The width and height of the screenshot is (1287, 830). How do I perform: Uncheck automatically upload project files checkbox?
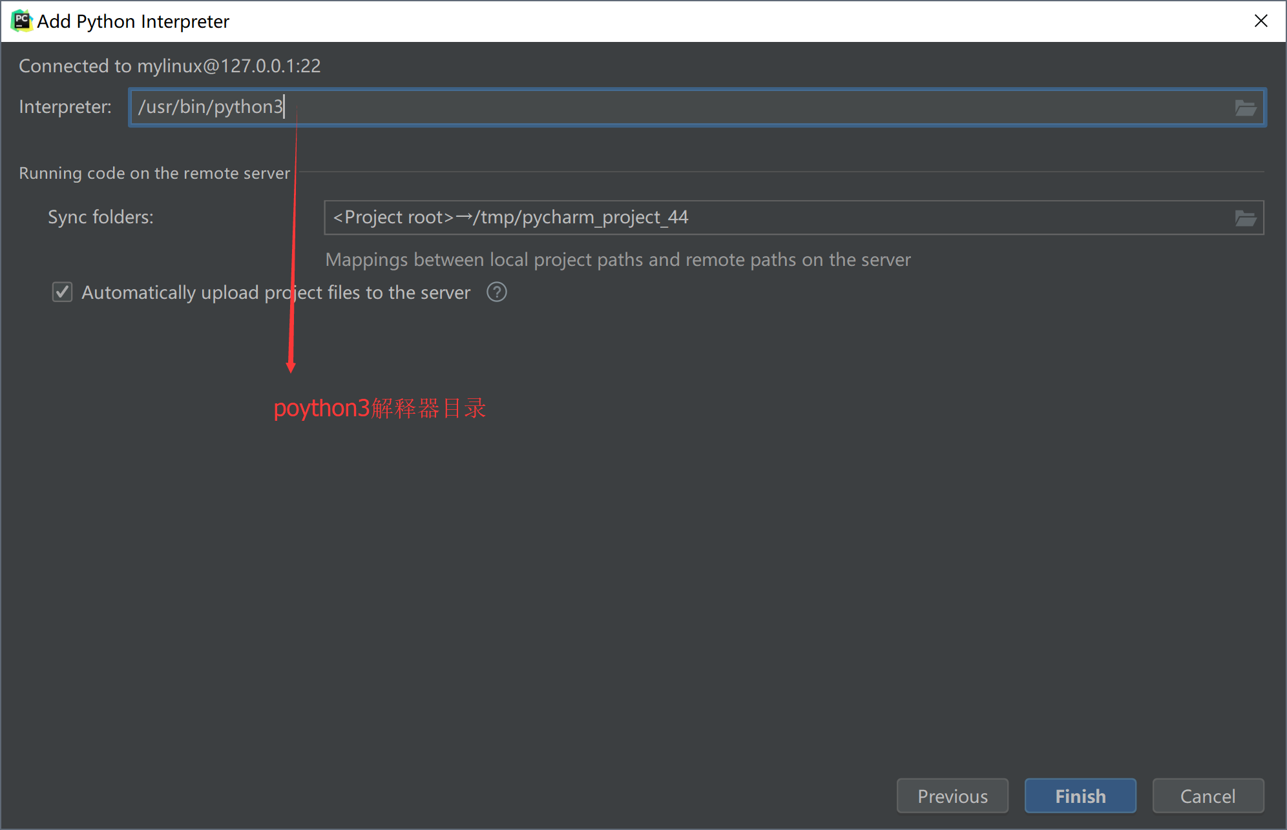tap(62, 292)
